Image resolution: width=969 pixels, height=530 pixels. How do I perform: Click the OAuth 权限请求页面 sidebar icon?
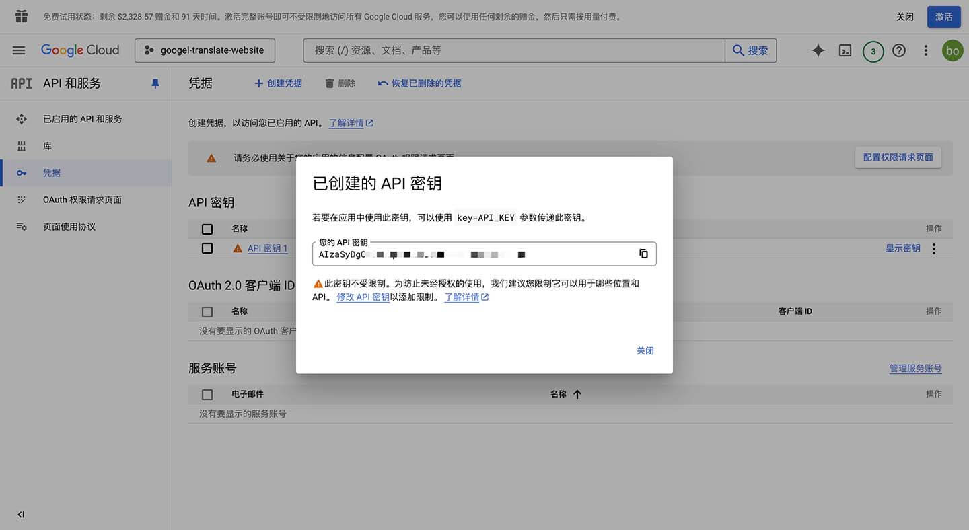pyautogui.click(x=22, y=200)
